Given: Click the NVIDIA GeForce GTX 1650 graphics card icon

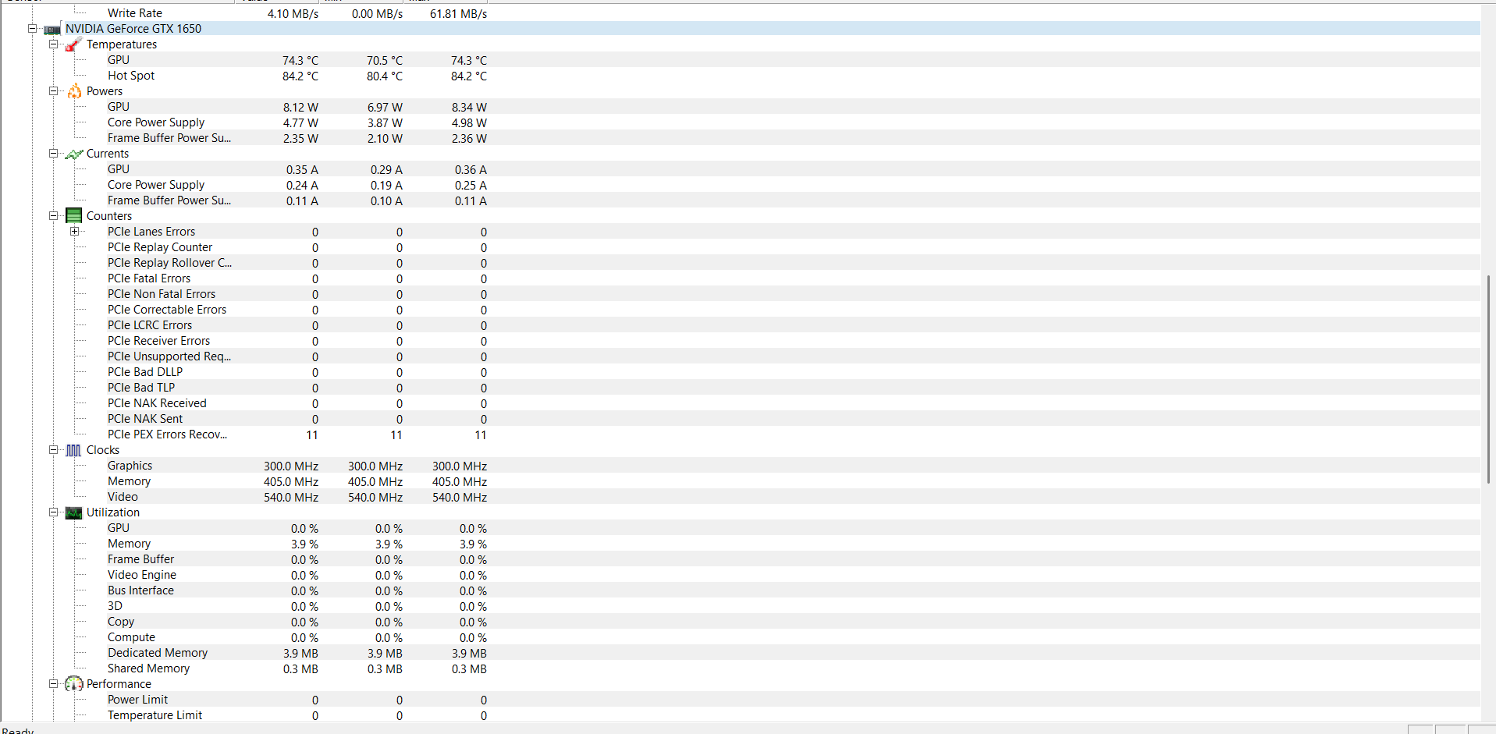Looking at the screenshot, I should click(52, 29).
